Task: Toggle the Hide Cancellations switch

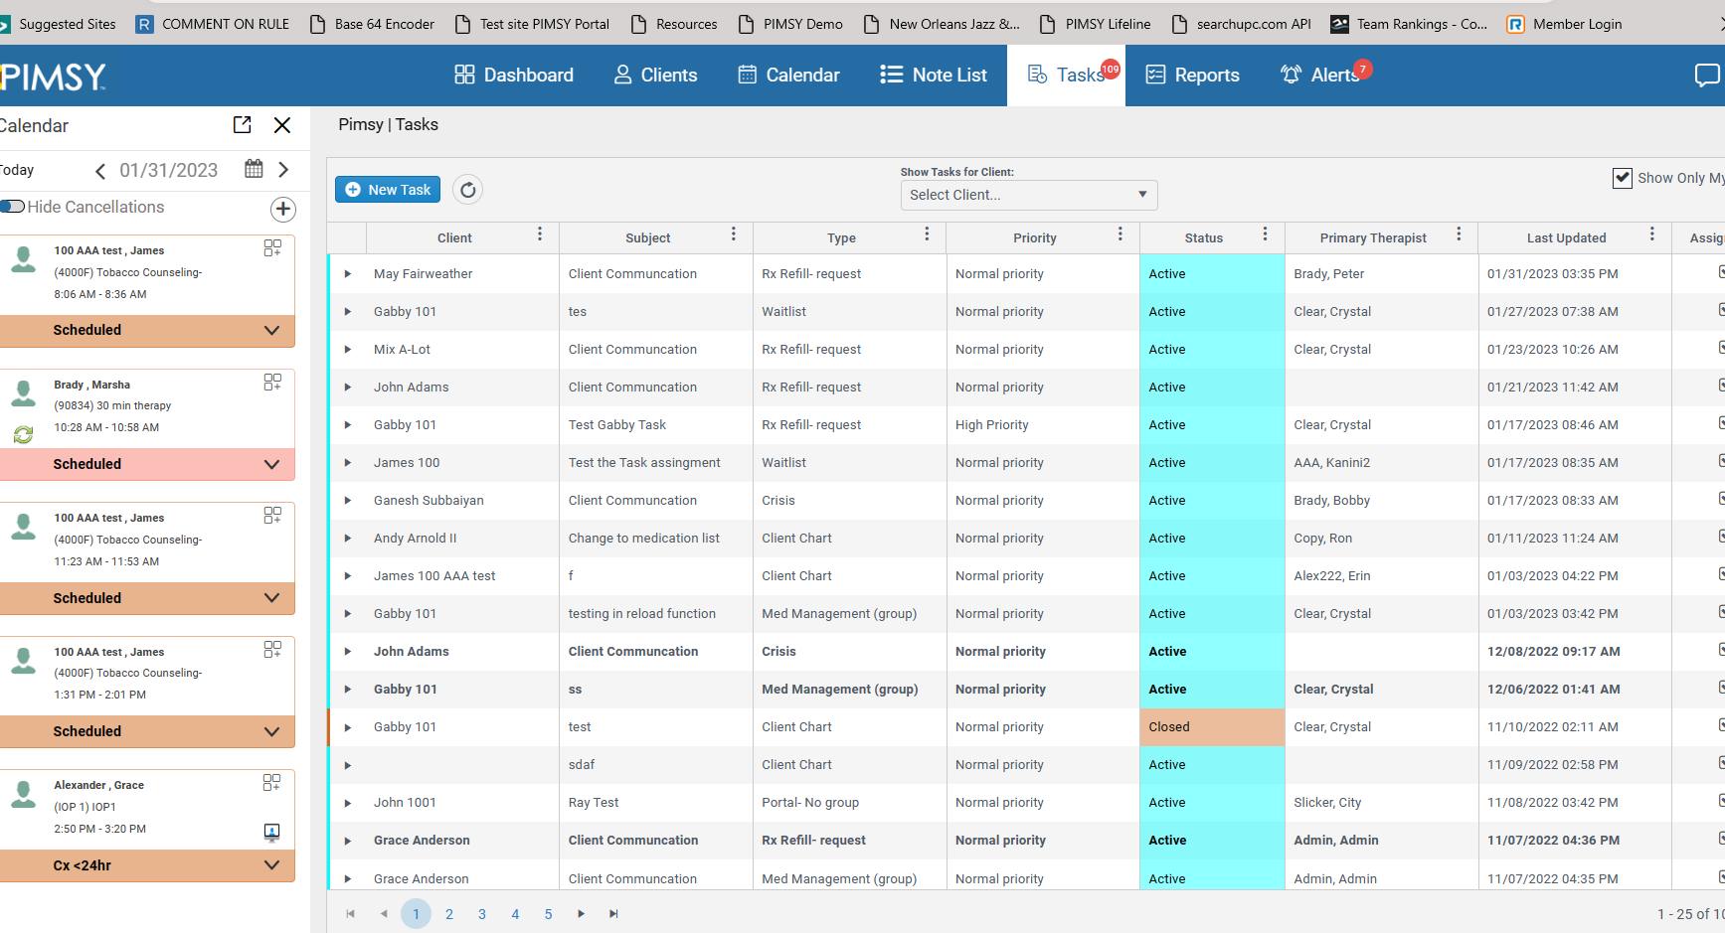Action: click(x=13, y=207)
